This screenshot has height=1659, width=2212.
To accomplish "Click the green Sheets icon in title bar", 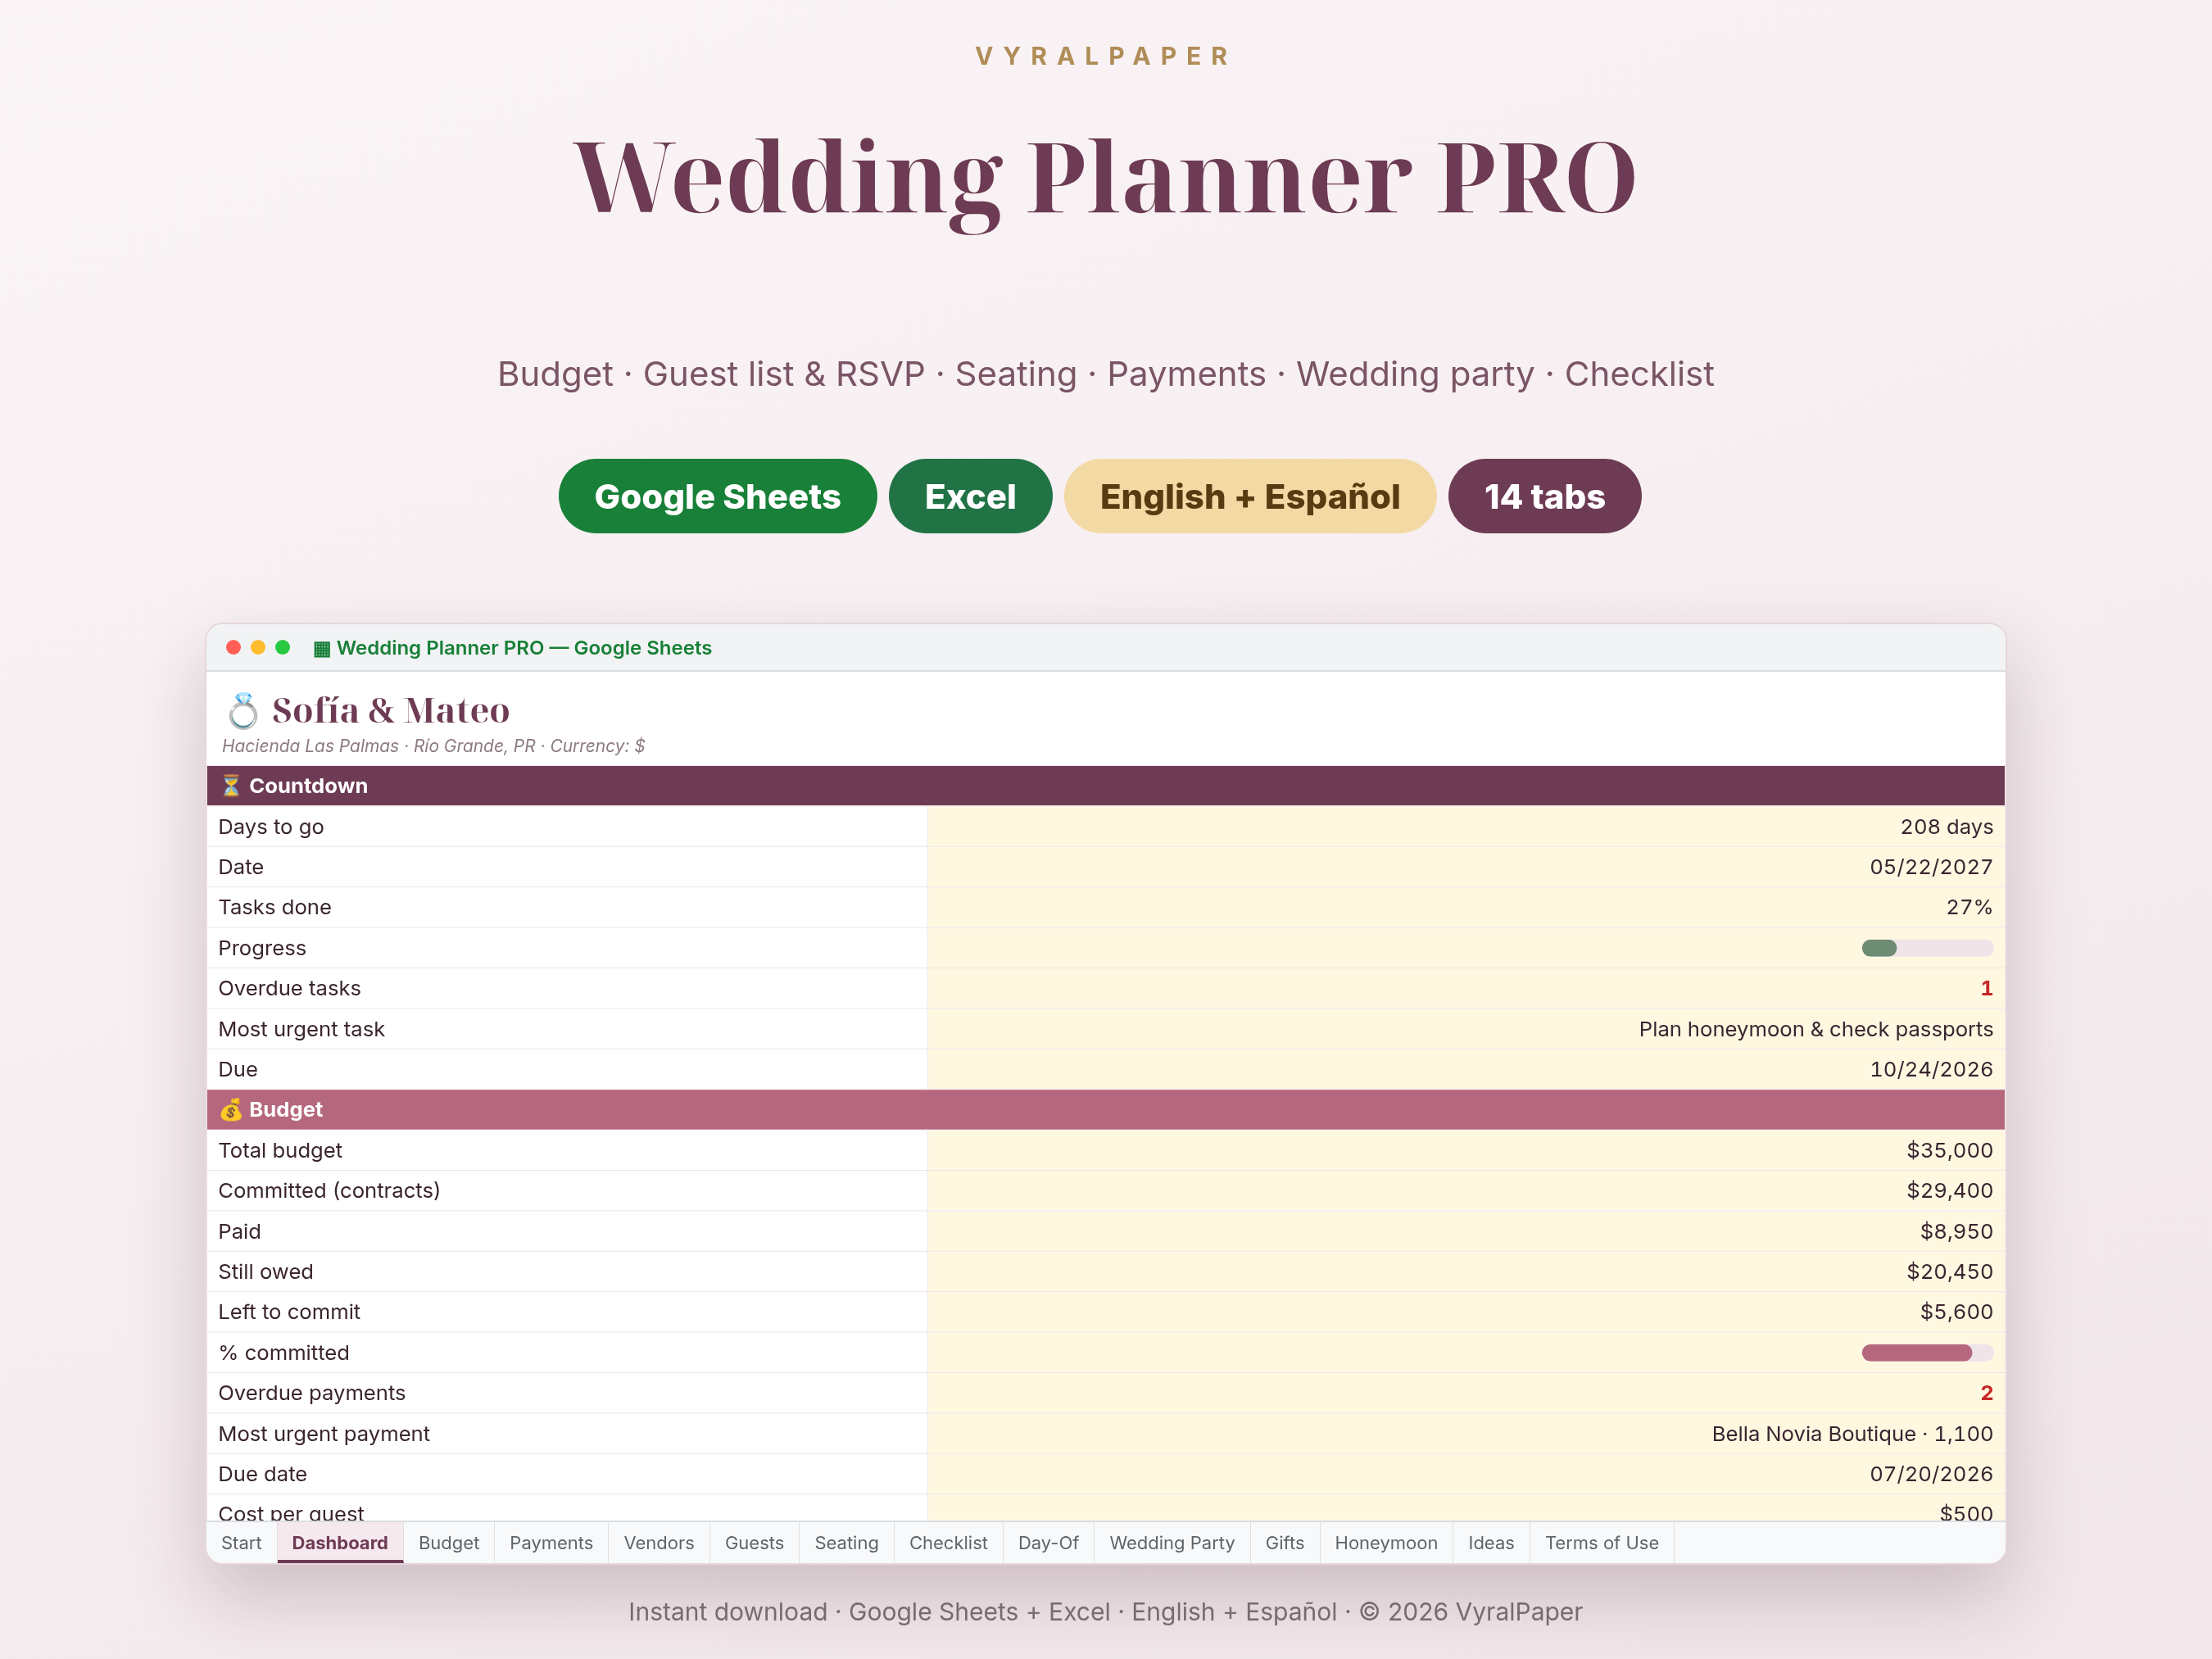I will coord(322,649).
